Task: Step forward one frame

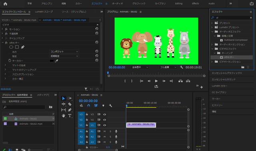Action: 164,81
